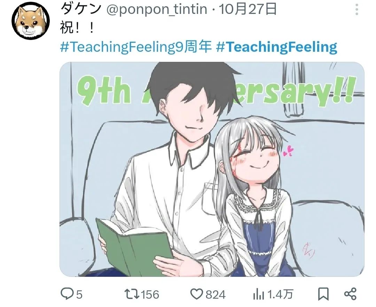Bookmark this post with the bookmark icon
The height and width of the screenshot is (307, 376).
pyautogui.click(x=323, y=294)
